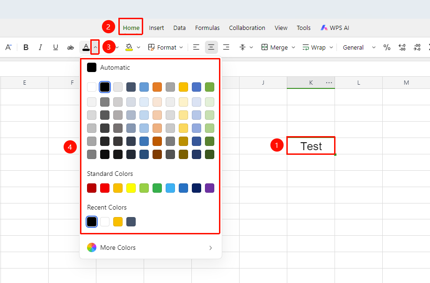Click the decrease decimal places icon
This screenshot has width=430, height=283.
pyautogui.click(x=417, y=47)
